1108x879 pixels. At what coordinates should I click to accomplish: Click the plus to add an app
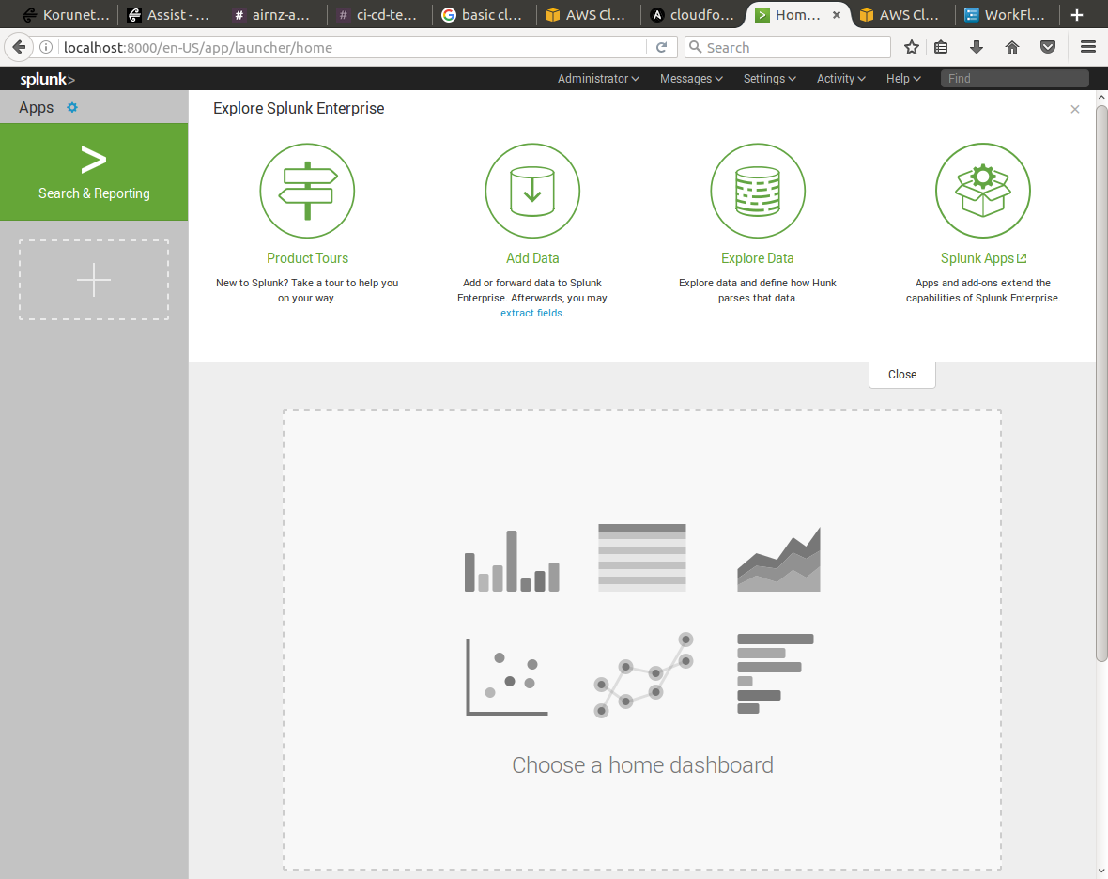(x=94, y=280)
